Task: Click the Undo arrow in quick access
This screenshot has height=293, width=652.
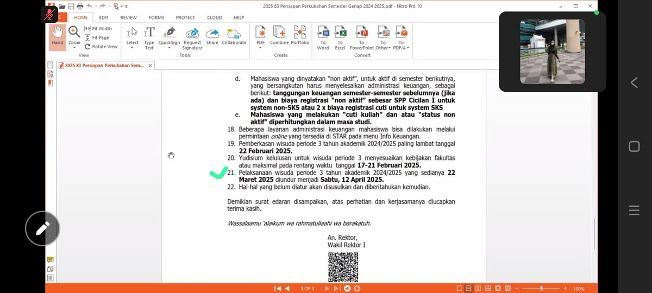Action: pos(90,6)
